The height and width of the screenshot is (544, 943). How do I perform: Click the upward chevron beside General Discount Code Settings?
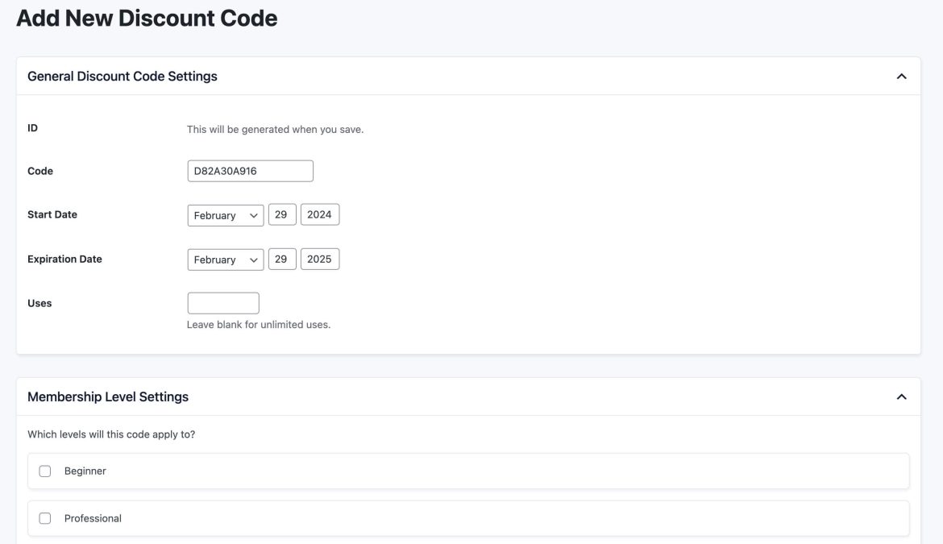(x=904, y=75)
